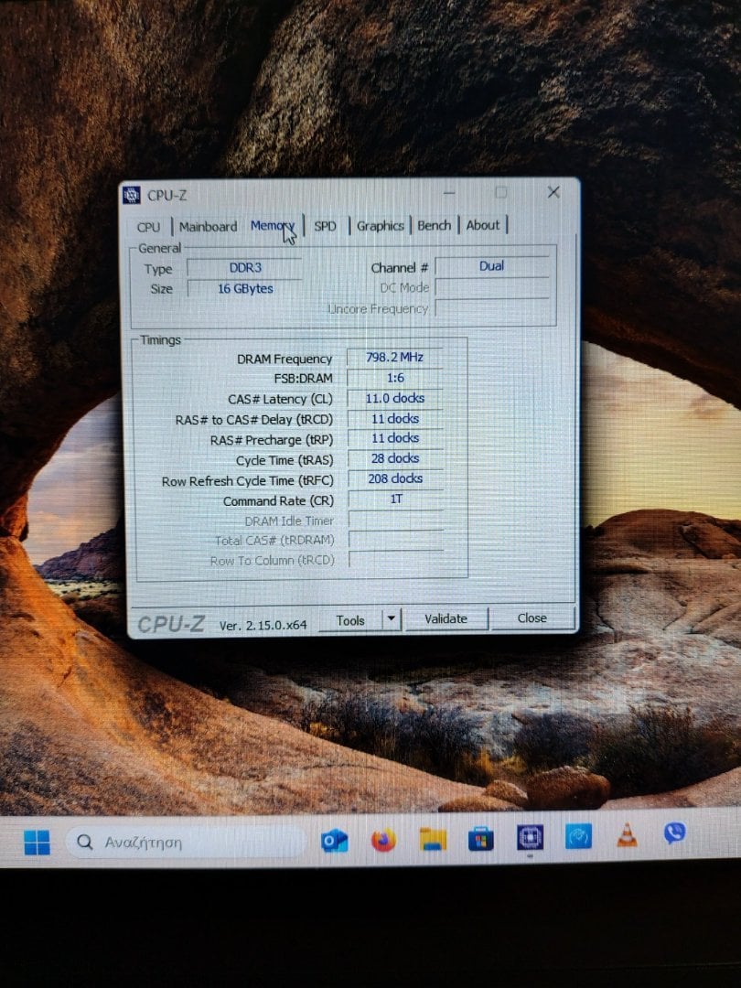Open the SPD tab

tap(325, 226)
